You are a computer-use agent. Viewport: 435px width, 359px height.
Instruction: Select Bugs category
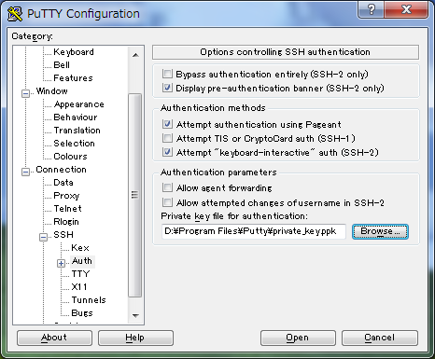pyautogui.click(x=82, y=313)
